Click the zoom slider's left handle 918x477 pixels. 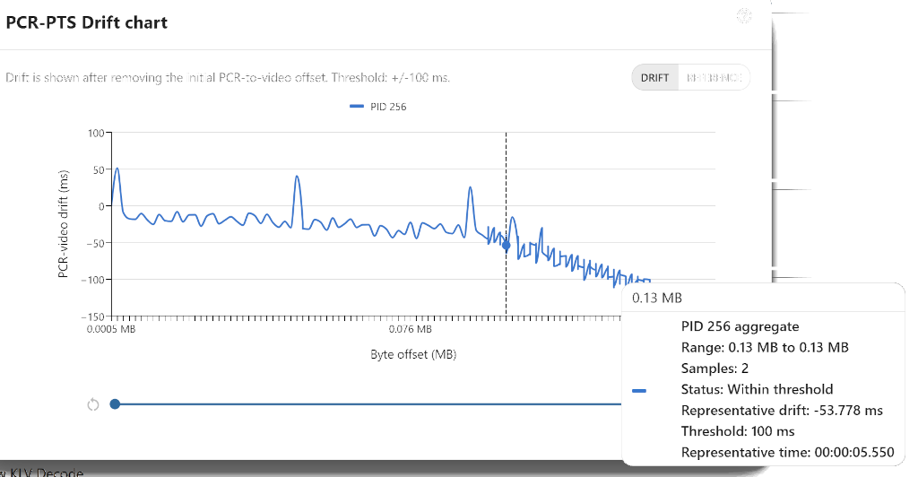115,403
